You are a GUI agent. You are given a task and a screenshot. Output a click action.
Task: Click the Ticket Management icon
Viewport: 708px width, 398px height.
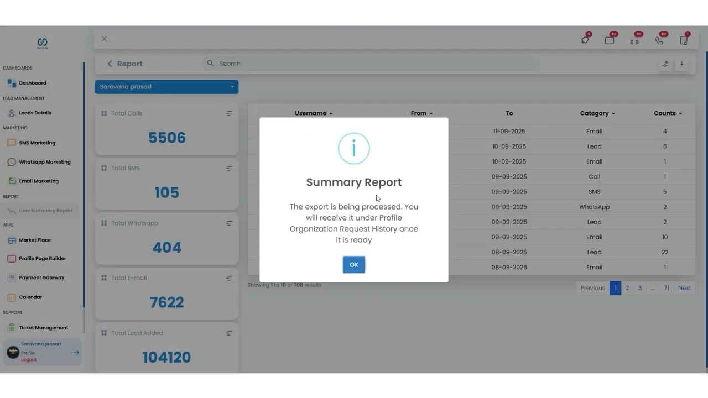(x=12, y=328)
